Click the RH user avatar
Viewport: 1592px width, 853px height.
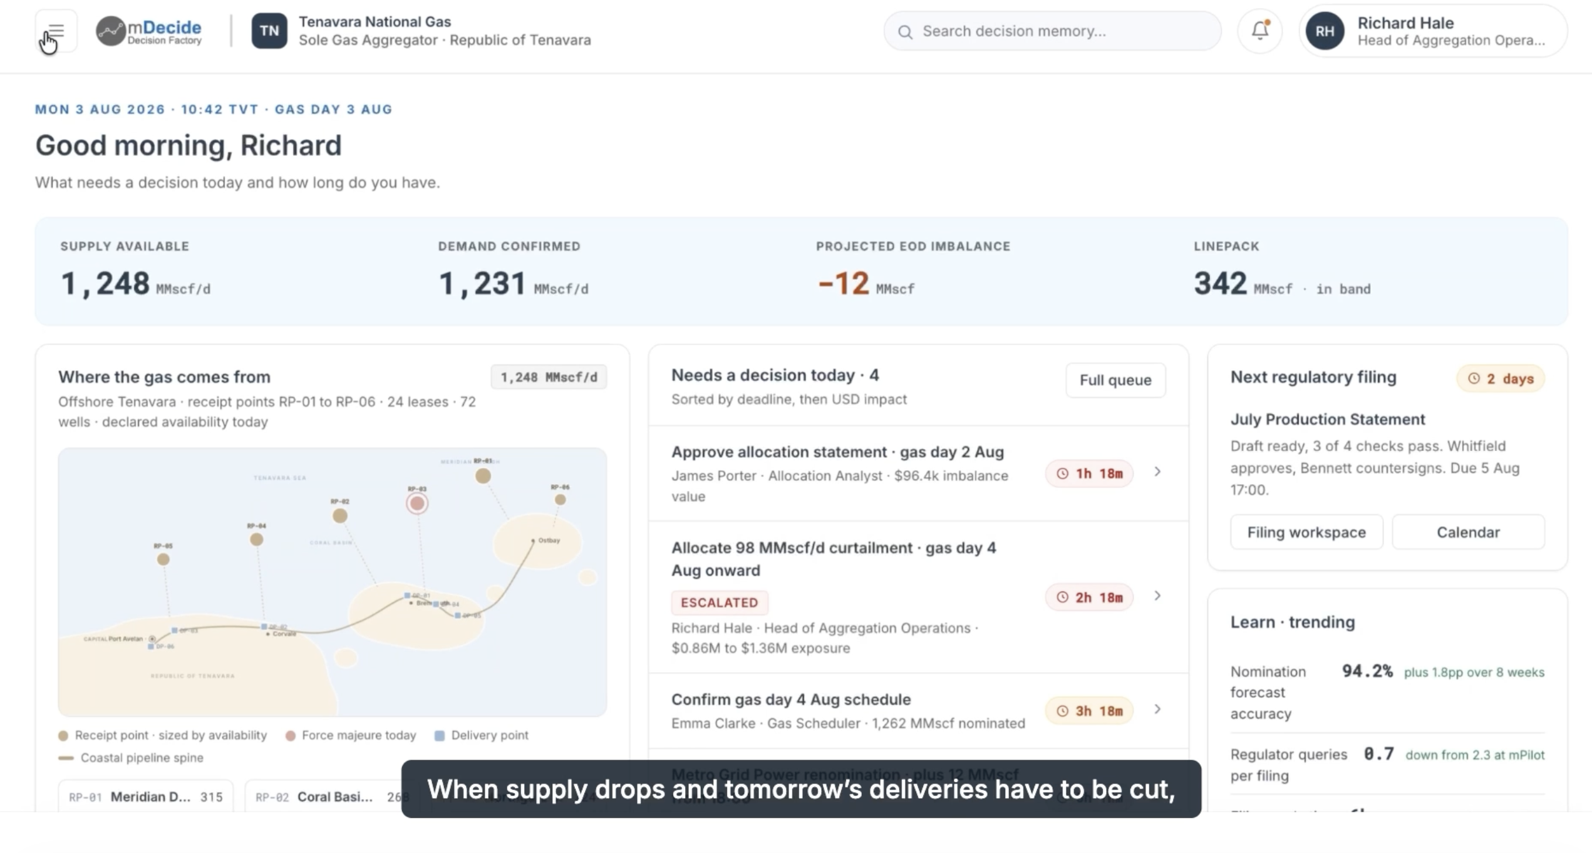point(1325,31)
